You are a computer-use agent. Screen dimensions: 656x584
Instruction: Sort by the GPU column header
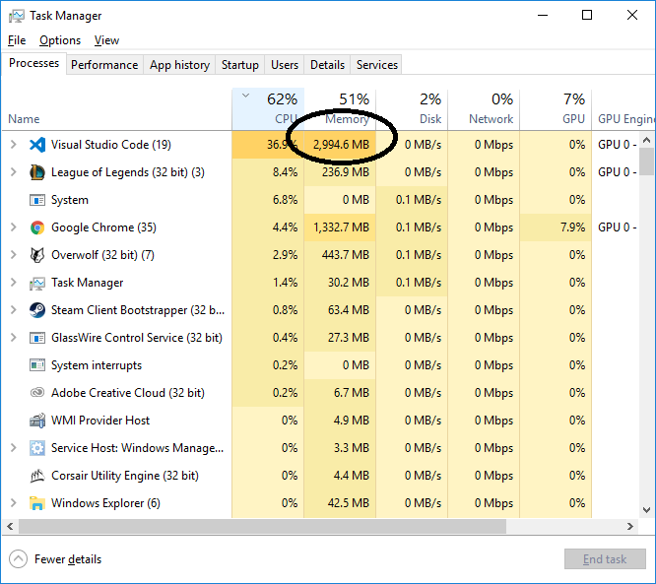[x=556, y=109]
